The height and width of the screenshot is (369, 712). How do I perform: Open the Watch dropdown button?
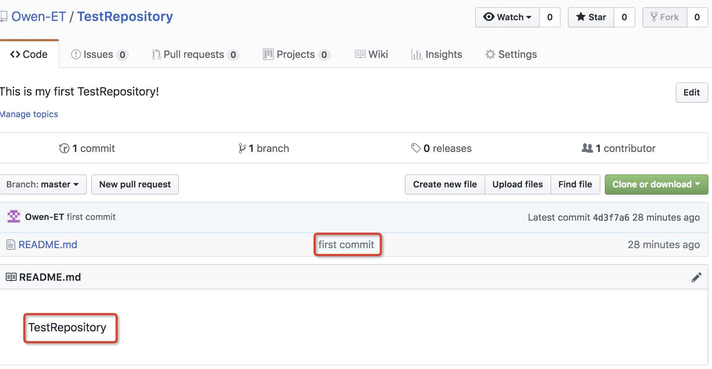[507, 17]
